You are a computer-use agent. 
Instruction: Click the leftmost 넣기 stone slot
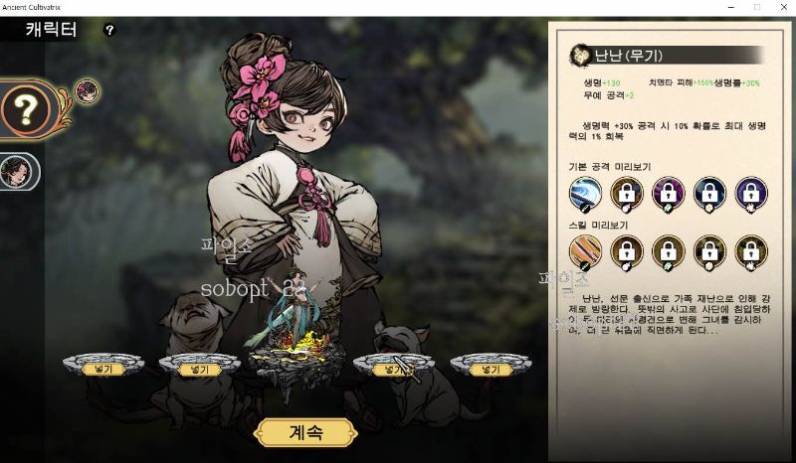(103, 365)
